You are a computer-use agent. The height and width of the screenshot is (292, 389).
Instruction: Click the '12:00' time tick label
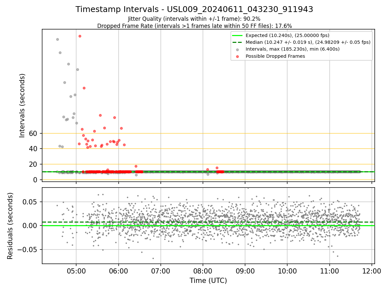(372, 271)
